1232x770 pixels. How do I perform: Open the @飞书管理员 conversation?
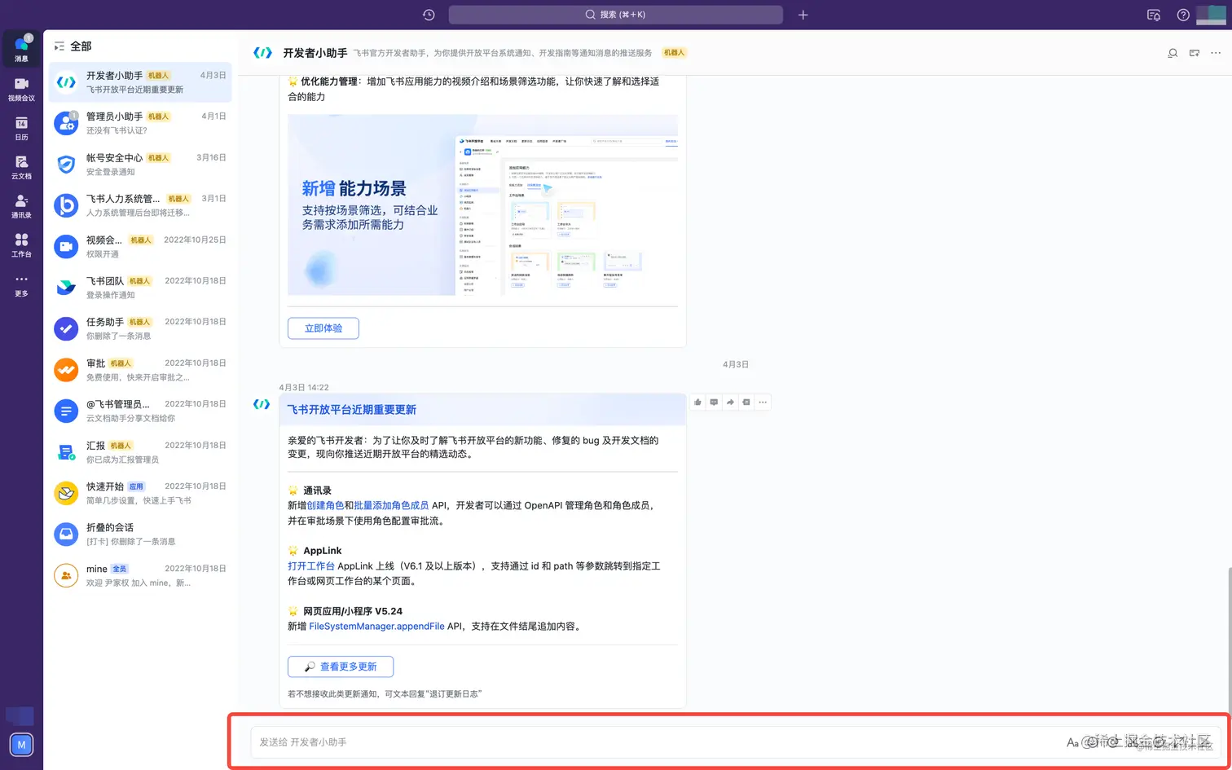coord(140,411)
